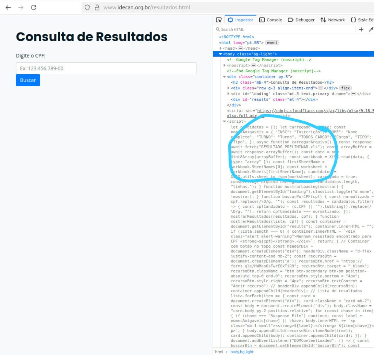The image size is (374, 355).
Task: Click the browser back arrow
Action: [8, 7]
